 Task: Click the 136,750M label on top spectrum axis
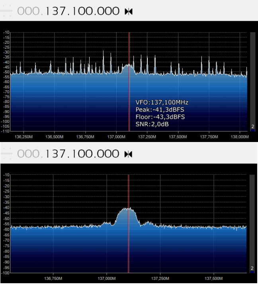click(85, 137)
